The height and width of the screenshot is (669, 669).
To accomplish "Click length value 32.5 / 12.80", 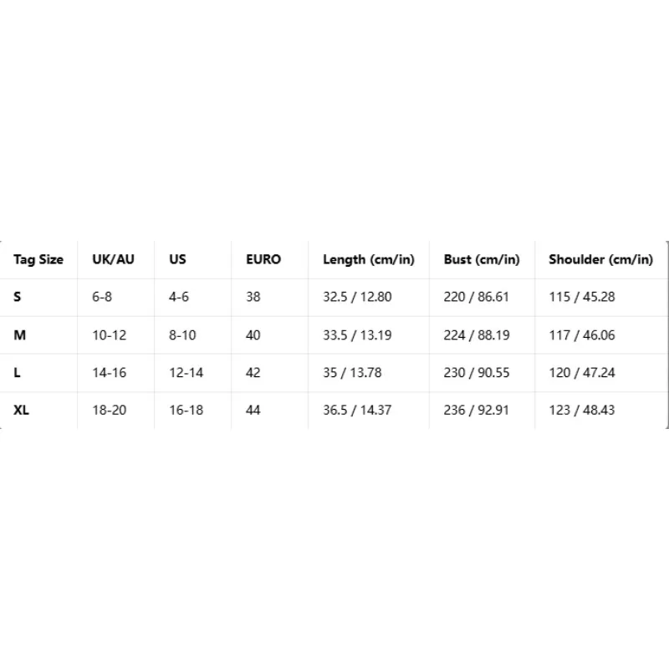I will click(x=357, y=297).
